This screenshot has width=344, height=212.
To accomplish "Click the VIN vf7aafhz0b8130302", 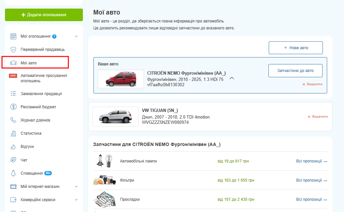I will [166, 85].
